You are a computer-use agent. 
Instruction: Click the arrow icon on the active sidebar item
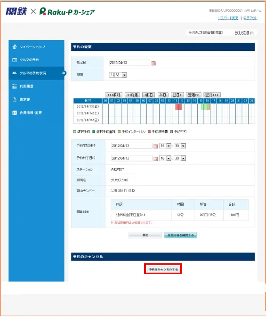coord(64,73)
